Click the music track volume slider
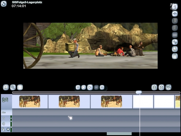 click(11, 118)
